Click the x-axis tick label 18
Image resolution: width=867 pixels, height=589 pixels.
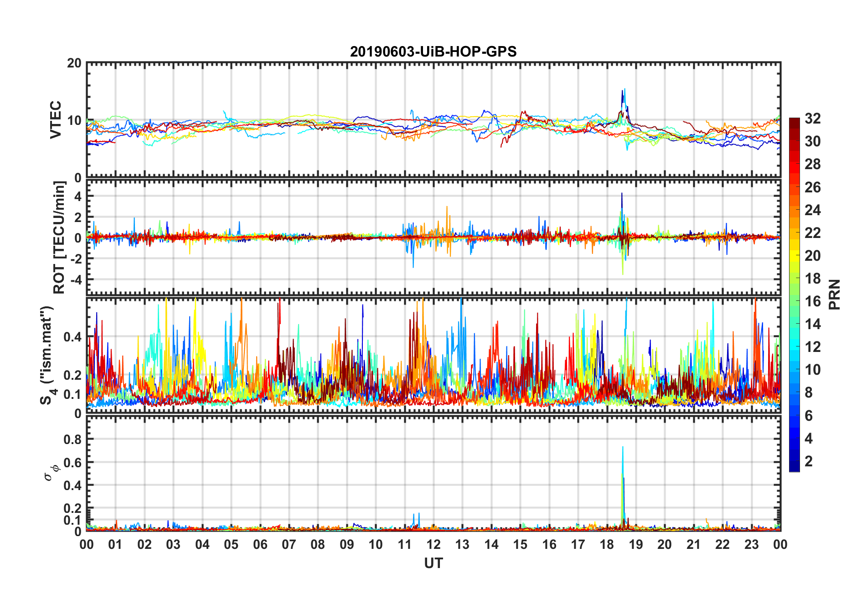[x=607, y=544]
